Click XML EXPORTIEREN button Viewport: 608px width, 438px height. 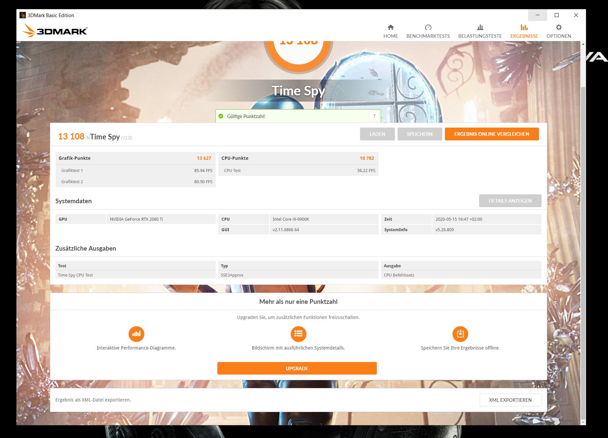coord(510,400)
